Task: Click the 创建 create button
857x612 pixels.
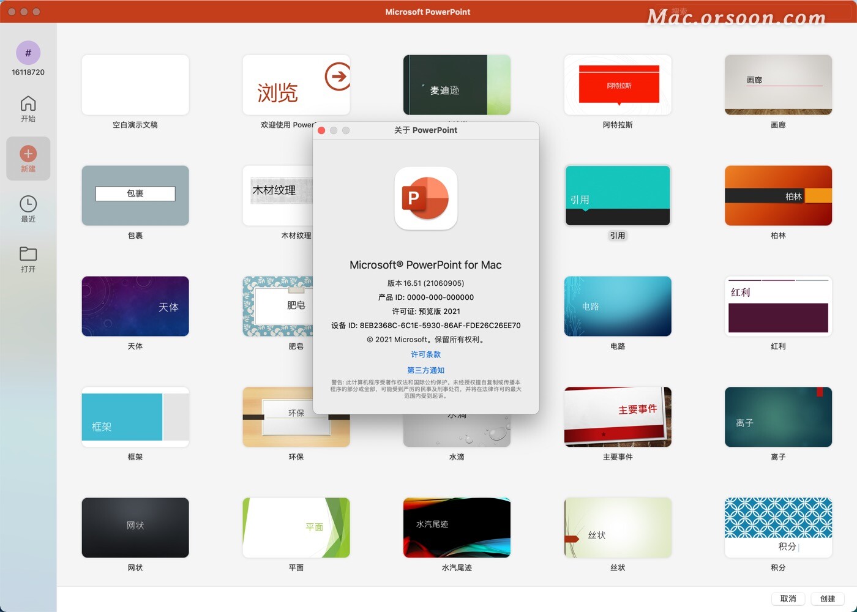Action: tap(828, 599)
